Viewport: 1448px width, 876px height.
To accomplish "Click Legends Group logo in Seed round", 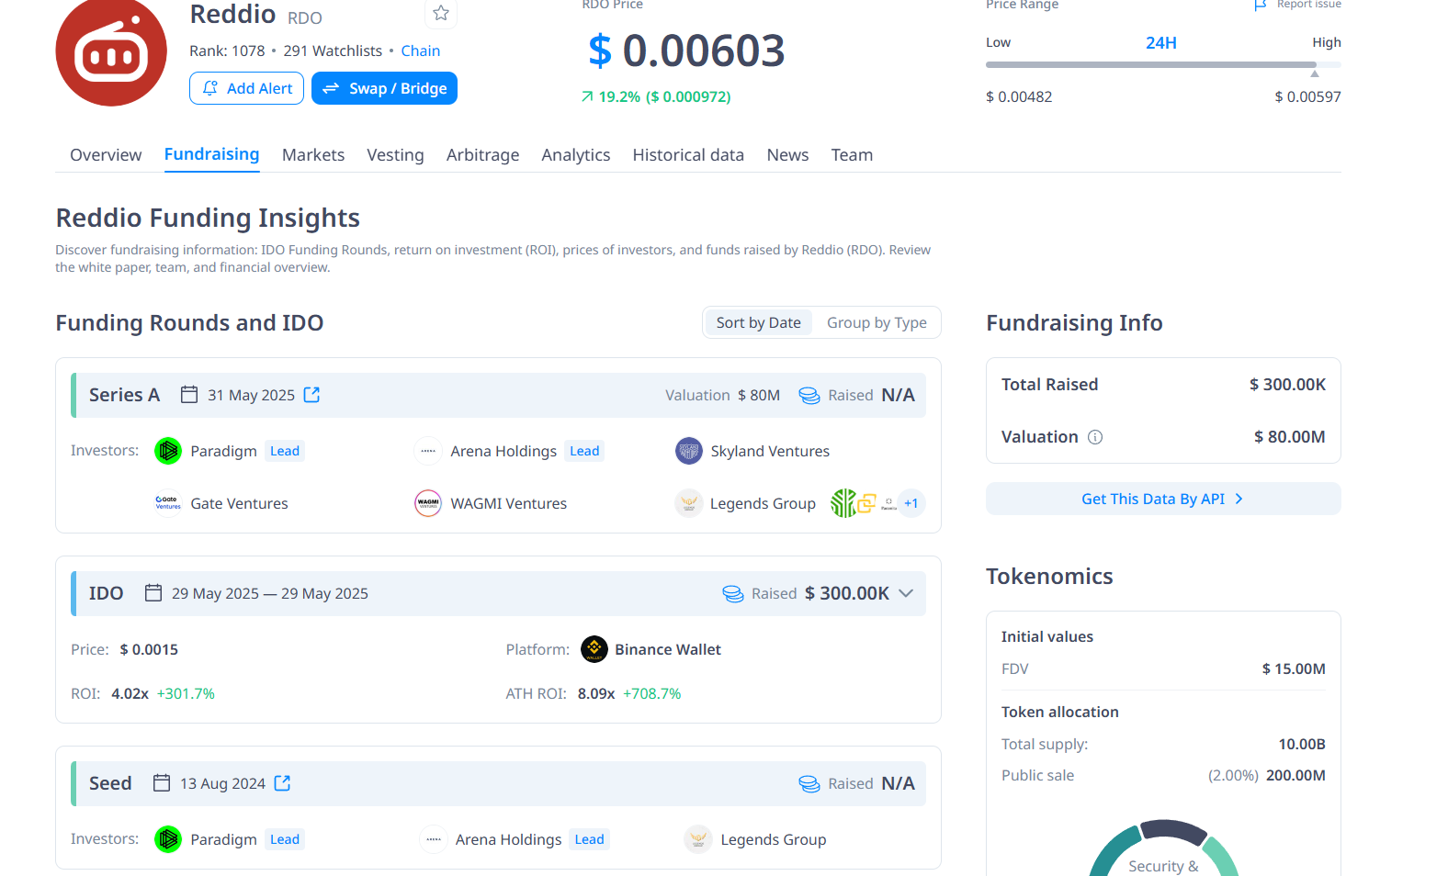I will click(x=698, y=839).
